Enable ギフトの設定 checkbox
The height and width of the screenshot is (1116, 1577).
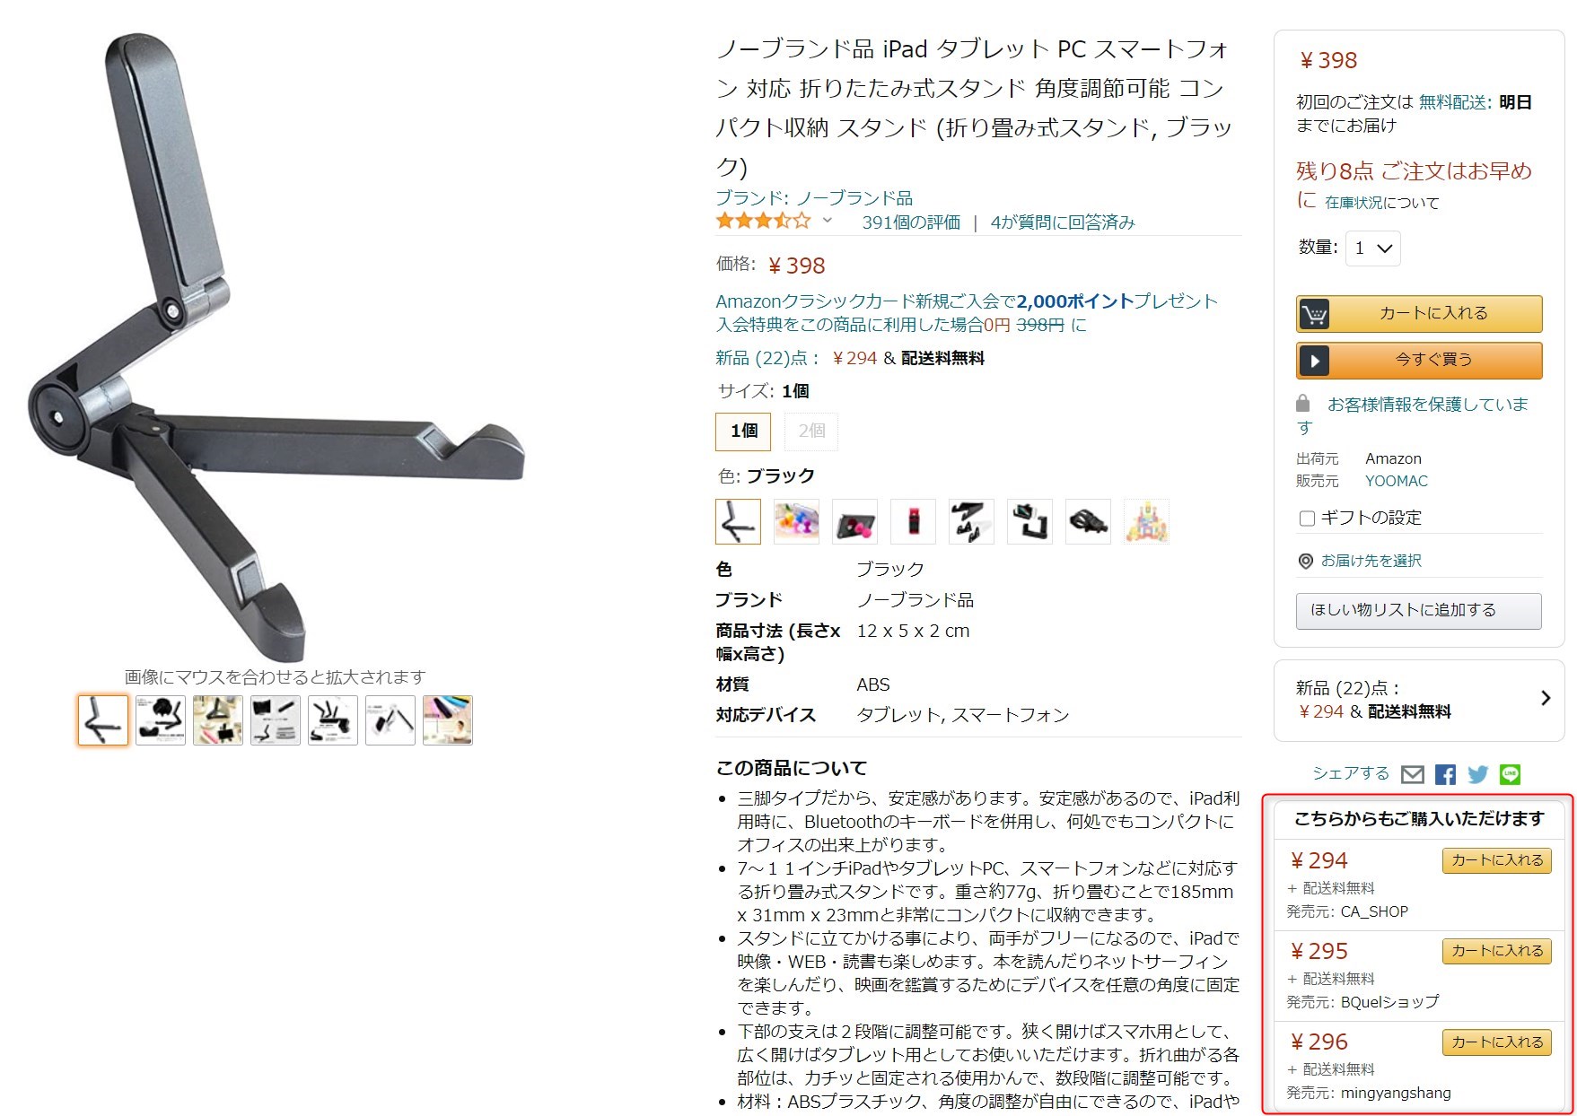[1307, 518]
